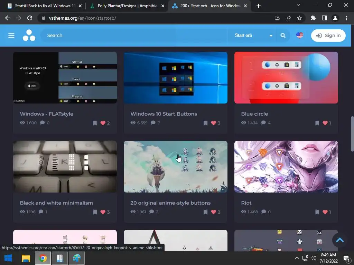Image resolution: width=354 pixels, height=265 pixels.
Task: Open Windows - FLATstyle preview thumbnail
Action: [65, 78]
